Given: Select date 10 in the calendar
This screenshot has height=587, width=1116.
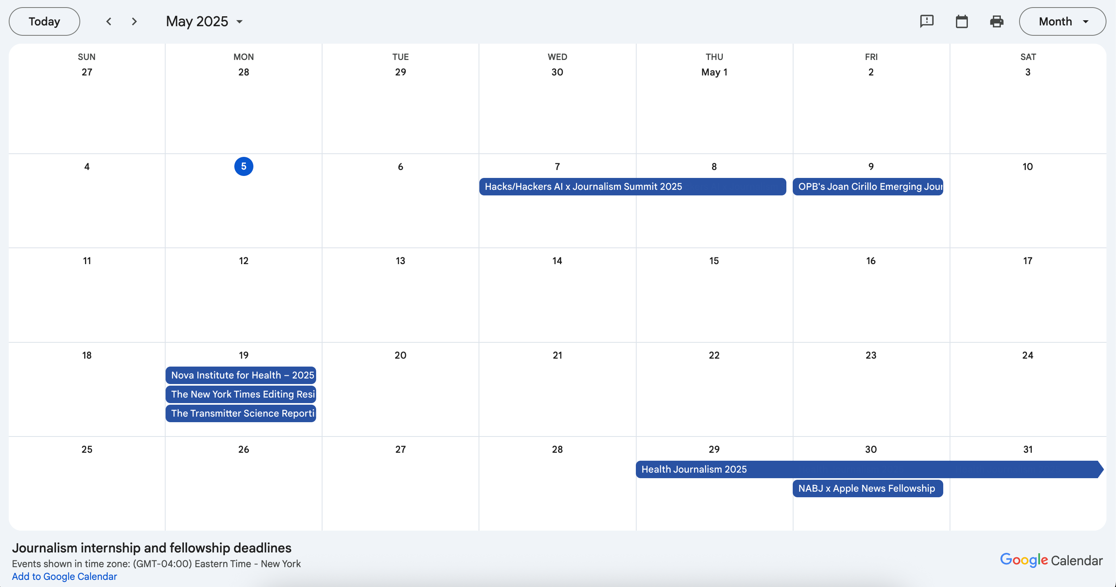Looking at the screenshot, I should click(x=1027, y=166).
